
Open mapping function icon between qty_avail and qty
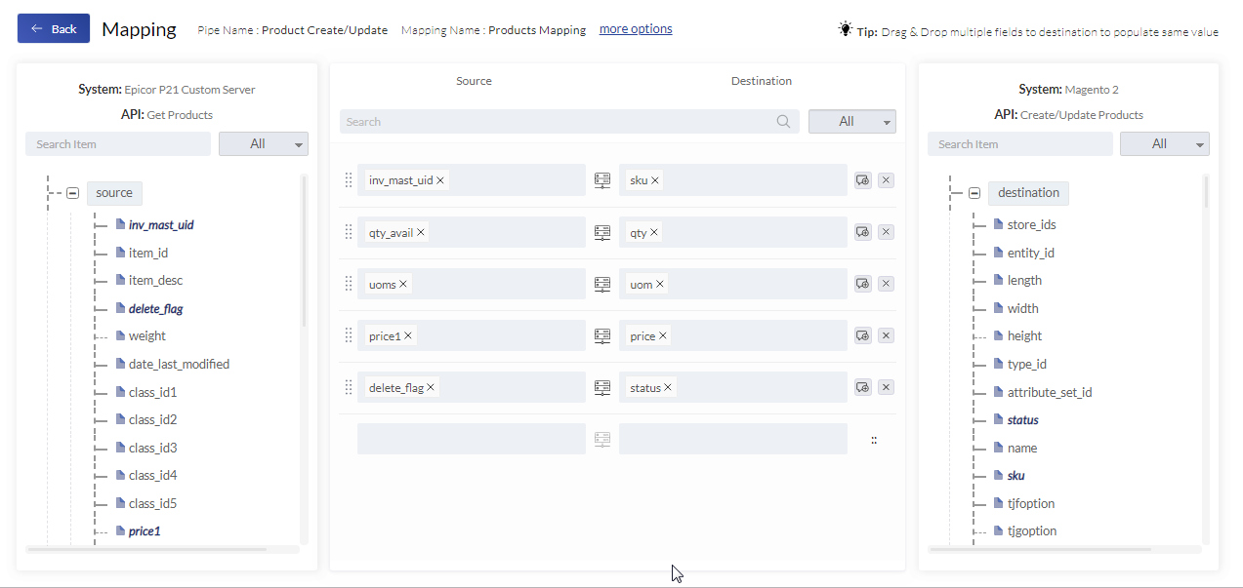602,232
